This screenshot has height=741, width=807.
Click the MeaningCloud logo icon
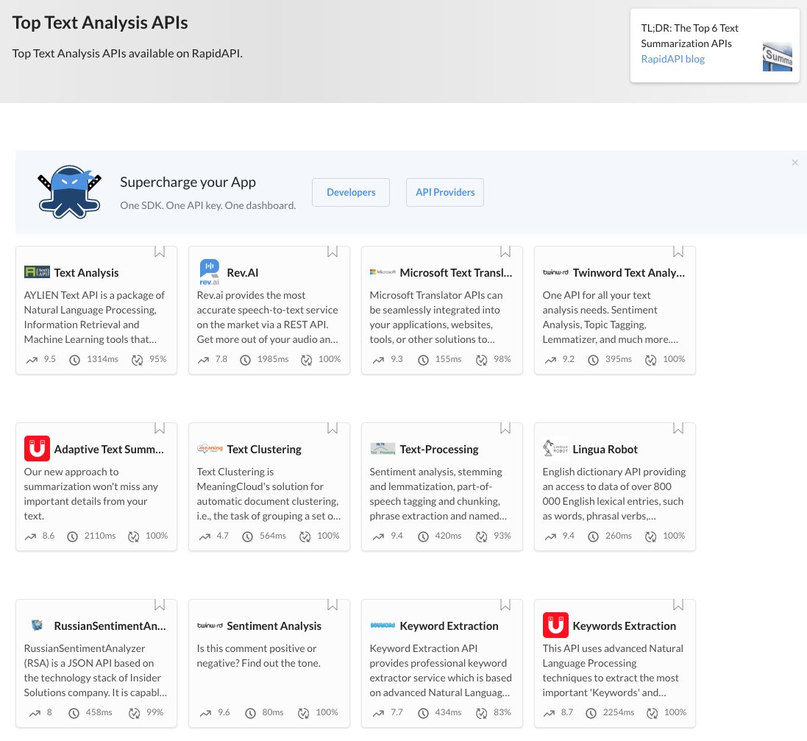point(210,449)
